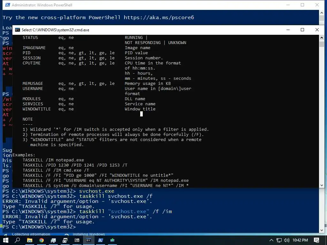Switch to PowerShell taskbar button
327x245 pixels.
[101, 240]
